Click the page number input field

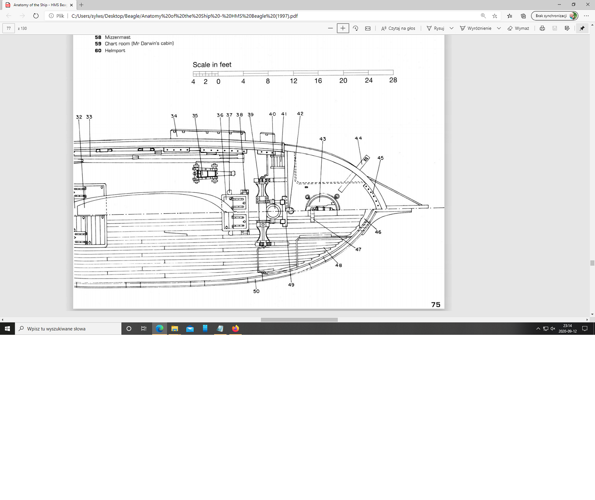(x=9, y=28)
